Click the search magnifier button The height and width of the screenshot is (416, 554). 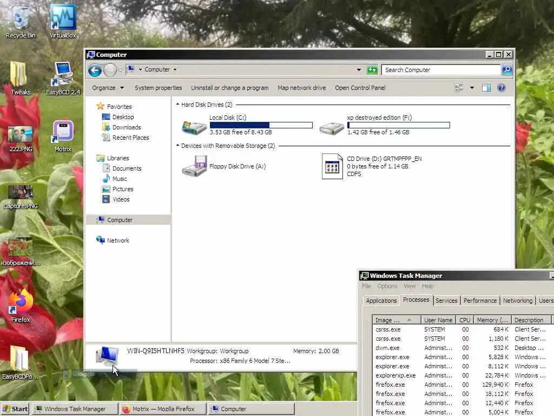[x=506, y=70]
